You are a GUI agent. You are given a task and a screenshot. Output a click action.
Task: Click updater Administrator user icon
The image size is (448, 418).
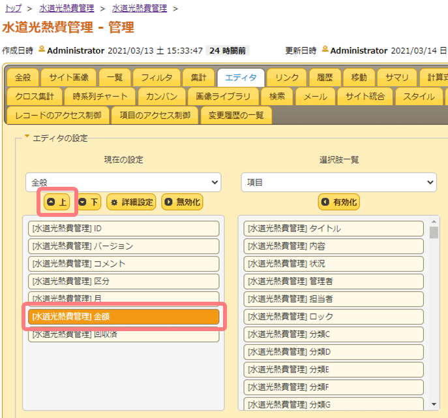pos(325,49)
